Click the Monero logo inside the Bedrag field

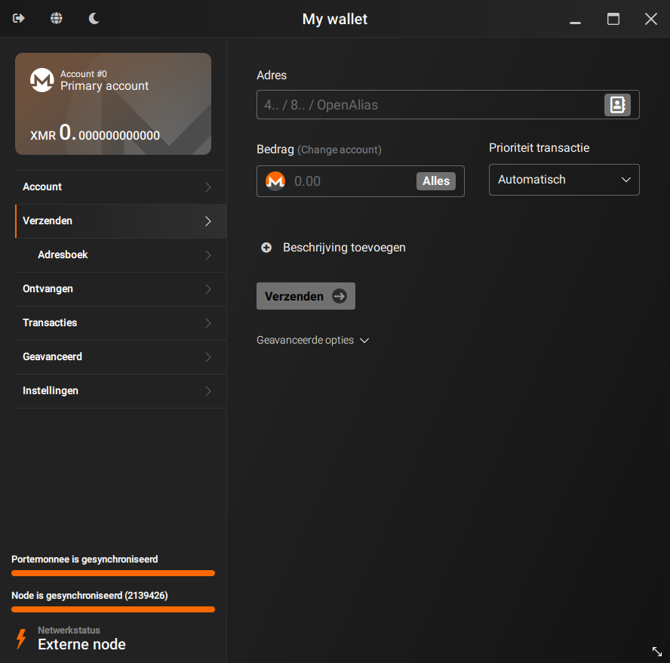click(x=275, y=180)
